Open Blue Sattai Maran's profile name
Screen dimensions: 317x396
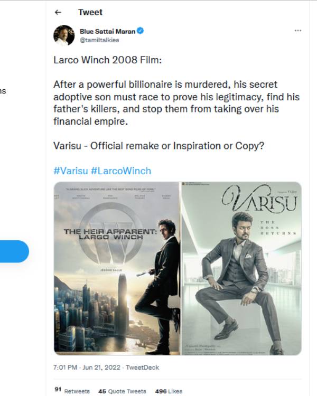pyautogui.click(x=107, y=31)
